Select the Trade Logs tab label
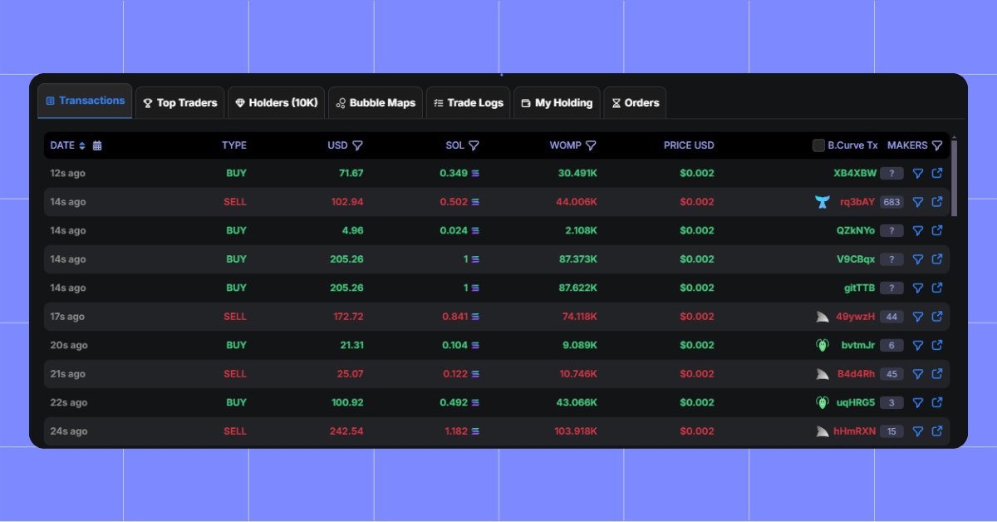Screen dimensions: 997x522 pyautogui.click(x=475, y=102)
